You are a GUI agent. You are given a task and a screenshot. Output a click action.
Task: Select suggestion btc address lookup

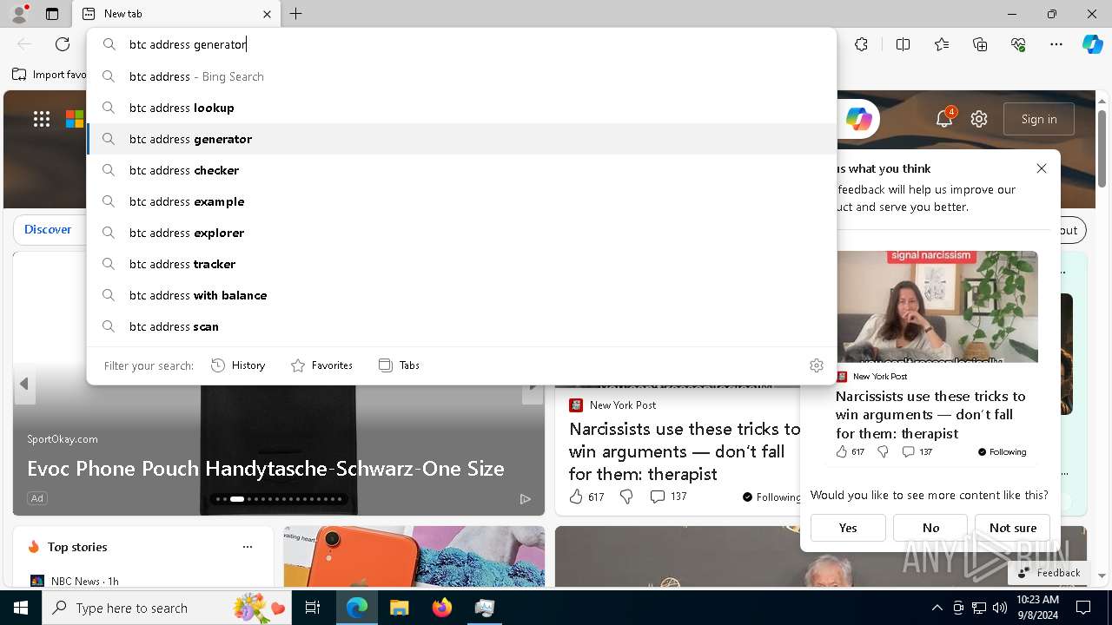[461, 108]
